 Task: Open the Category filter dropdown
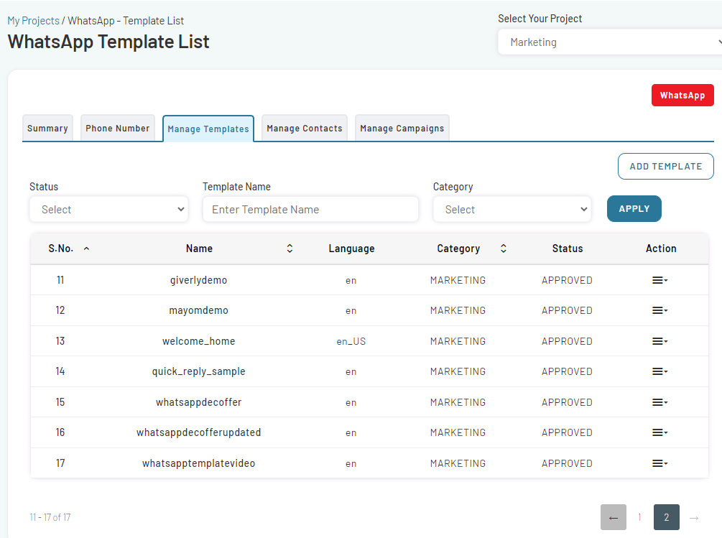(x=512, y=209)
